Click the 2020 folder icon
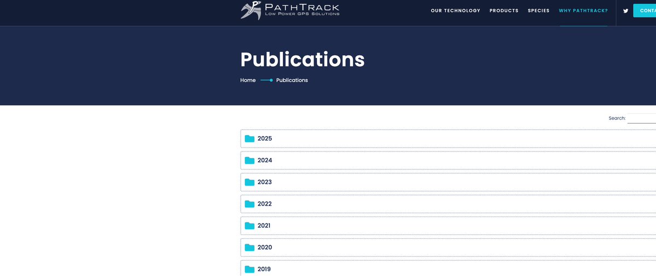656x276 pixels. (250, 248)
